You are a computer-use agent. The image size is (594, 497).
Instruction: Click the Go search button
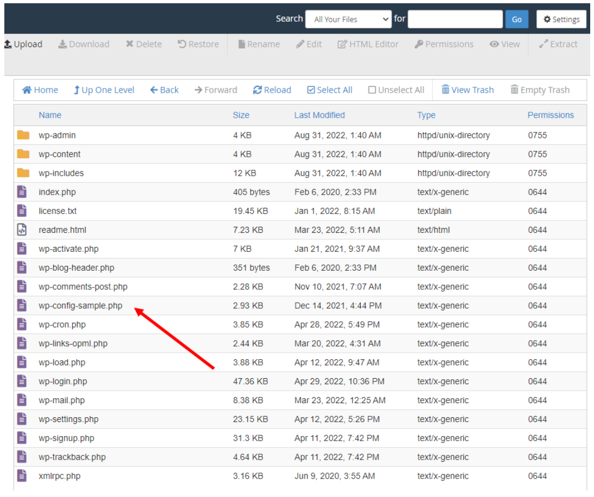pos(516,18)
